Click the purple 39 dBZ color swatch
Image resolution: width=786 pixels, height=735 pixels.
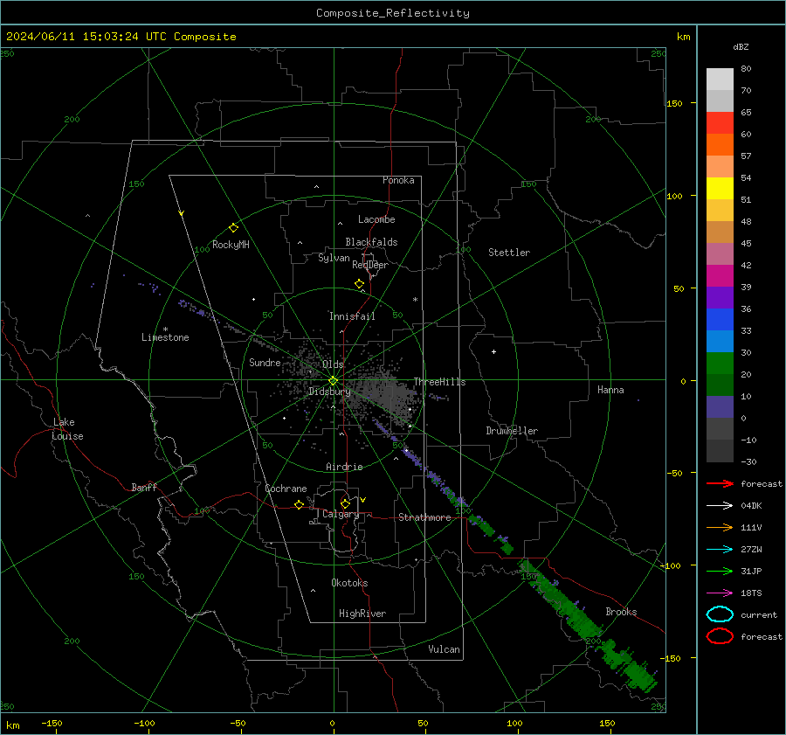pyautogui.click(x=720, y=297)
